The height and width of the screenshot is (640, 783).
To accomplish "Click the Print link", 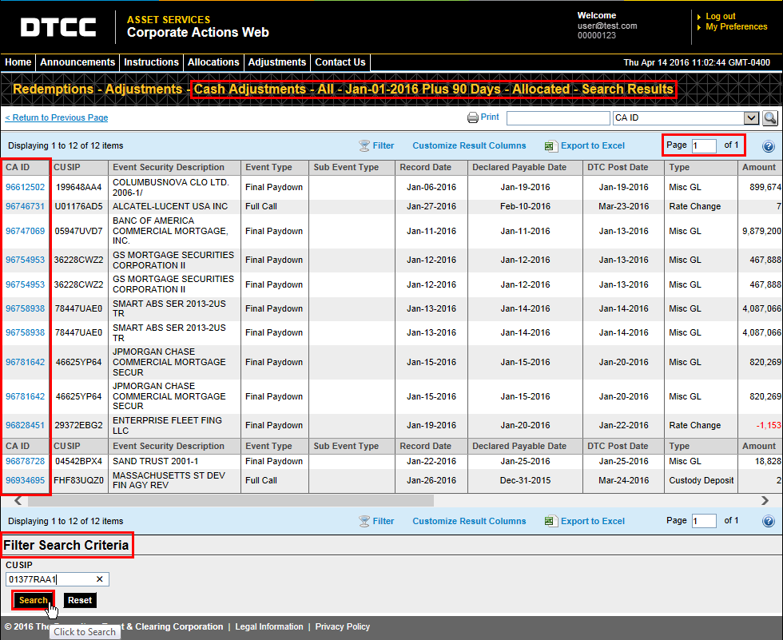I will coord(490,117).
